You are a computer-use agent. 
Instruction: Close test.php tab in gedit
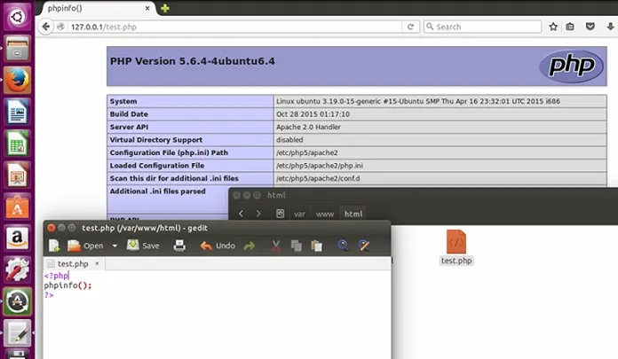[x=97, y=263]
